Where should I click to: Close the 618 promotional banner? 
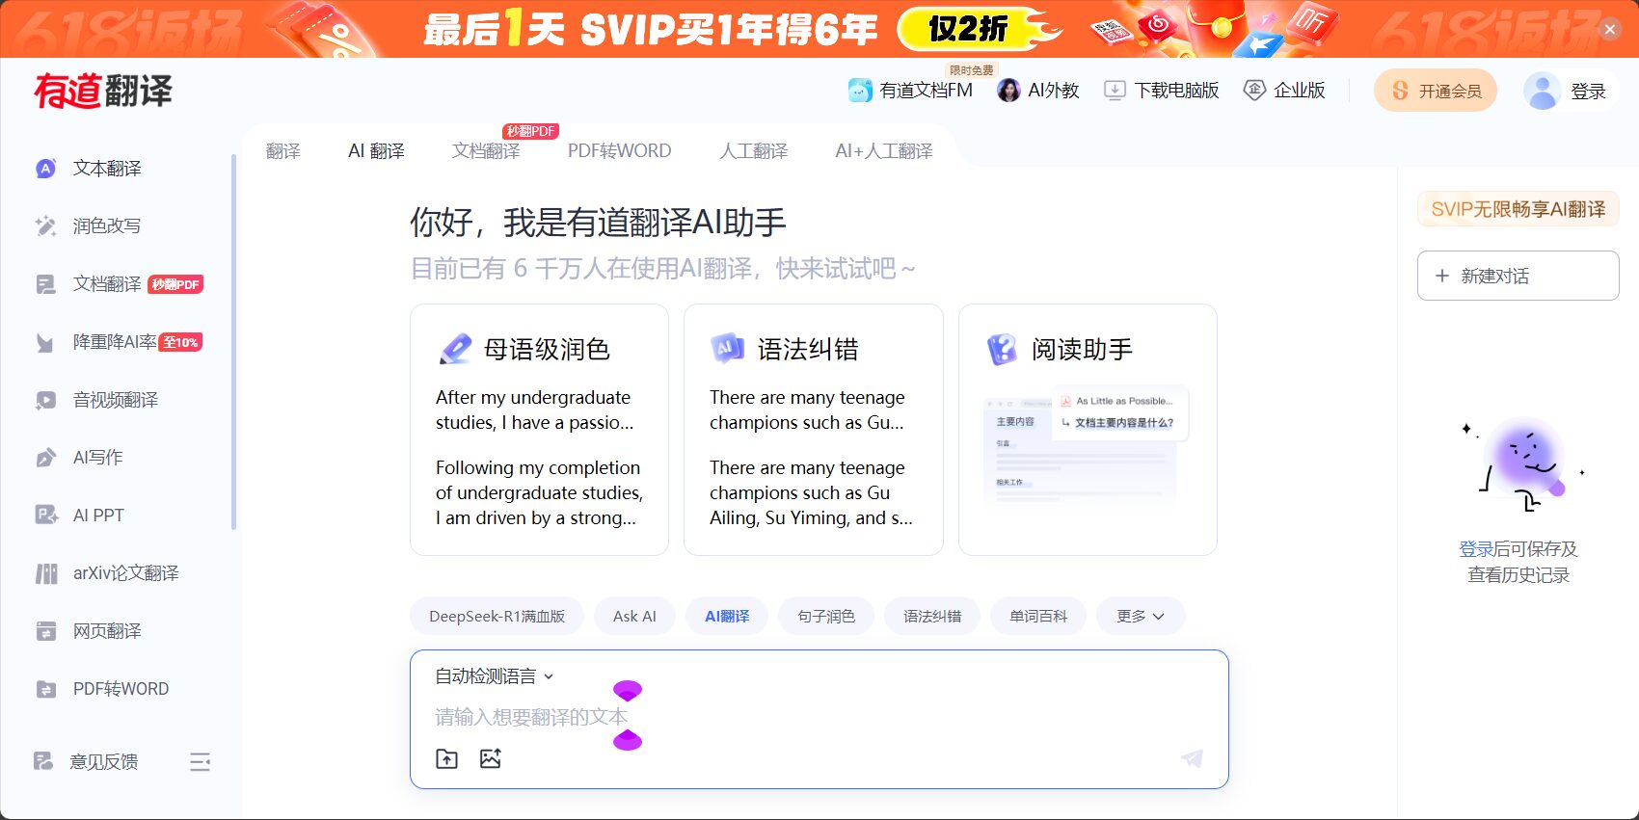point(1610,30)
